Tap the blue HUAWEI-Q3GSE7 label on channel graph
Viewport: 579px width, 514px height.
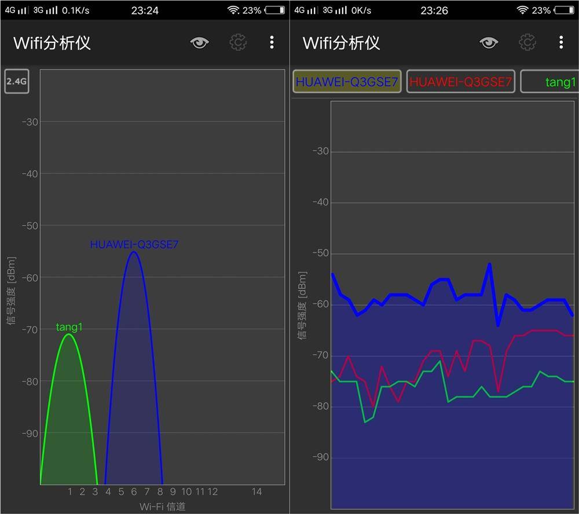[x=134, y=244]
